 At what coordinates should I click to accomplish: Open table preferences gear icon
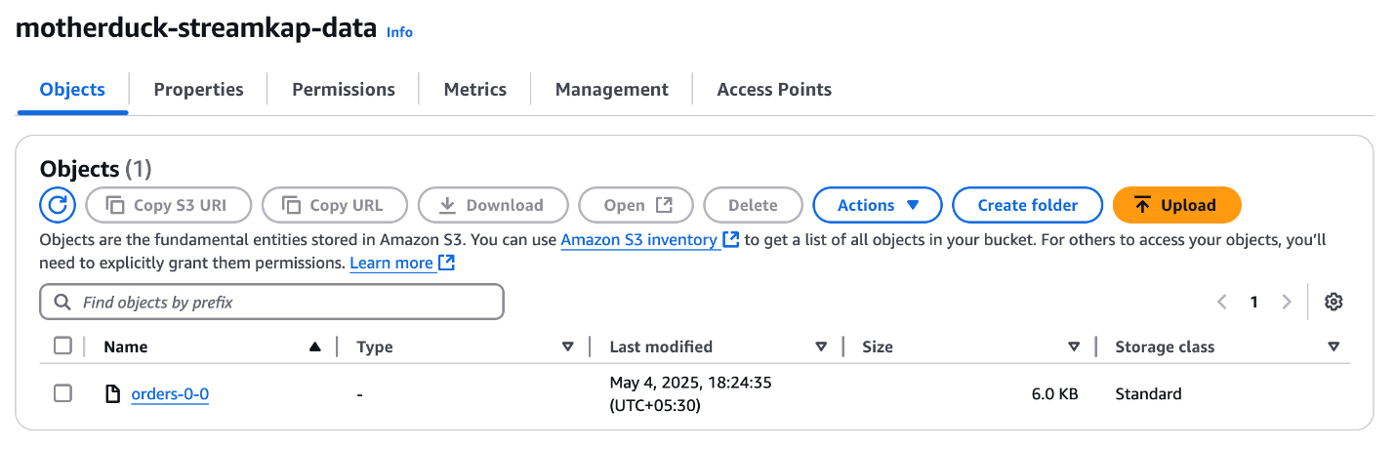pos(1334,302)
